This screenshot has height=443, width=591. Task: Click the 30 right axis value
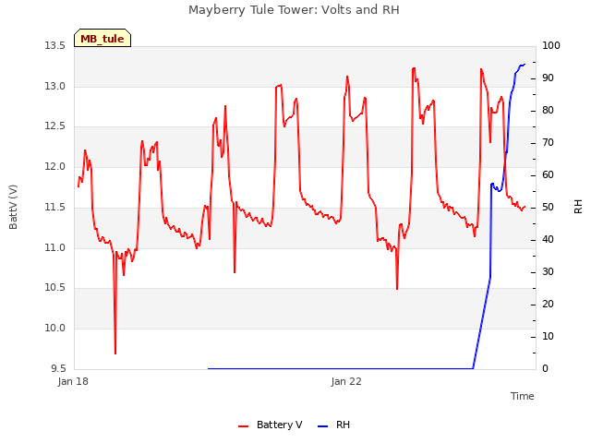[x=548, y=272]
